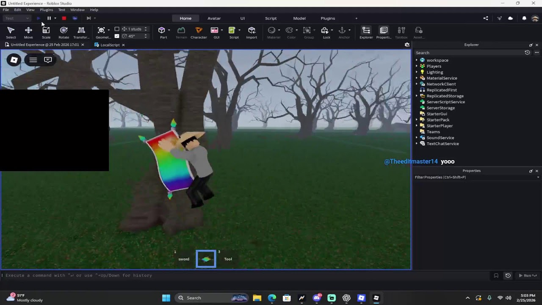
Task: Enable the move snap studs checkbox
Action: tap(117, 29)
